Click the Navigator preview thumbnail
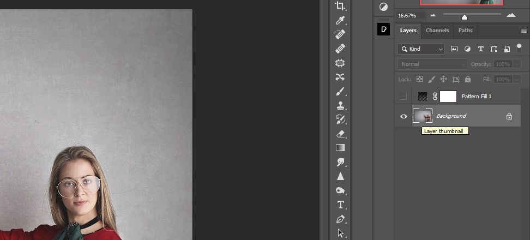The width and height of the screenshot is (530, 240). point(461,3)
